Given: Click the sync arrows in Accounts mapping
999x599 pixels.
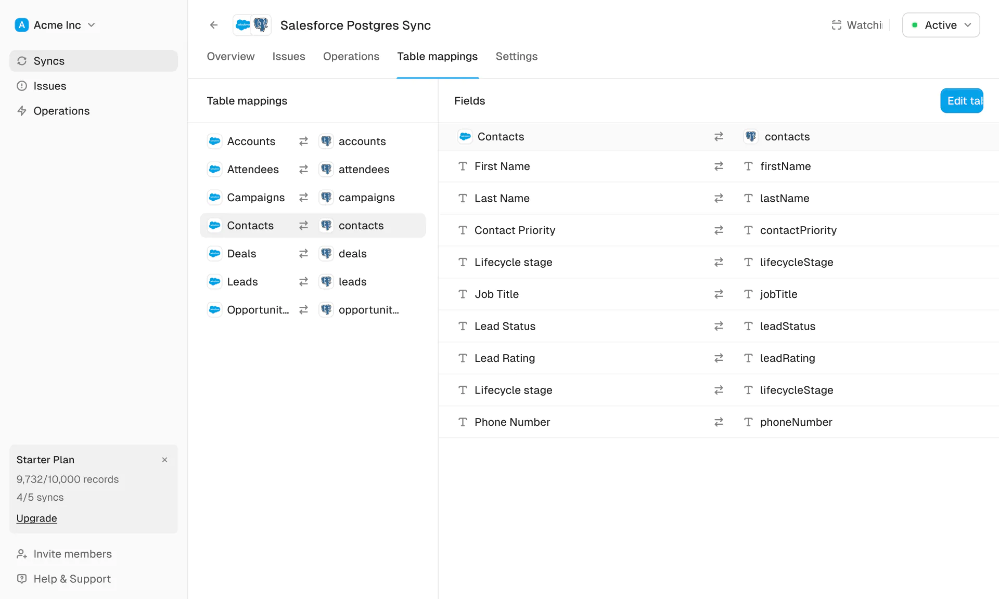Looking at the screenshot, I should 304,141.
